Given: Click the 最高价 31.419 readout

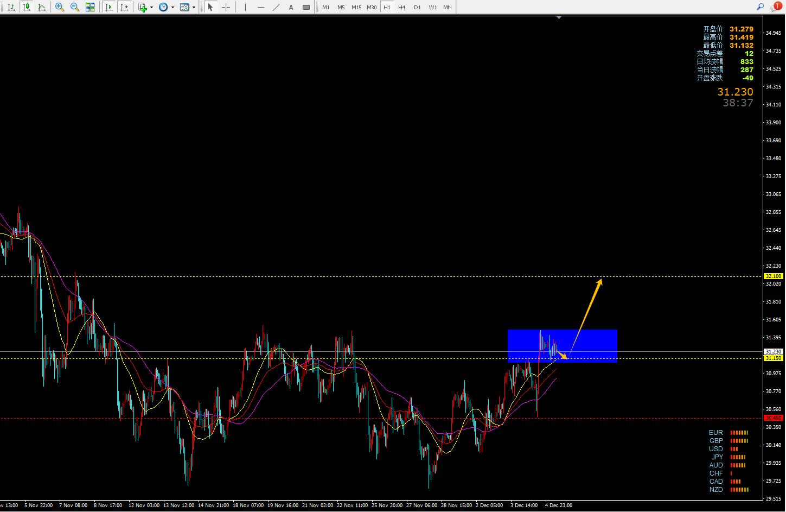Looking at the screenshot, I should [728, 37].
